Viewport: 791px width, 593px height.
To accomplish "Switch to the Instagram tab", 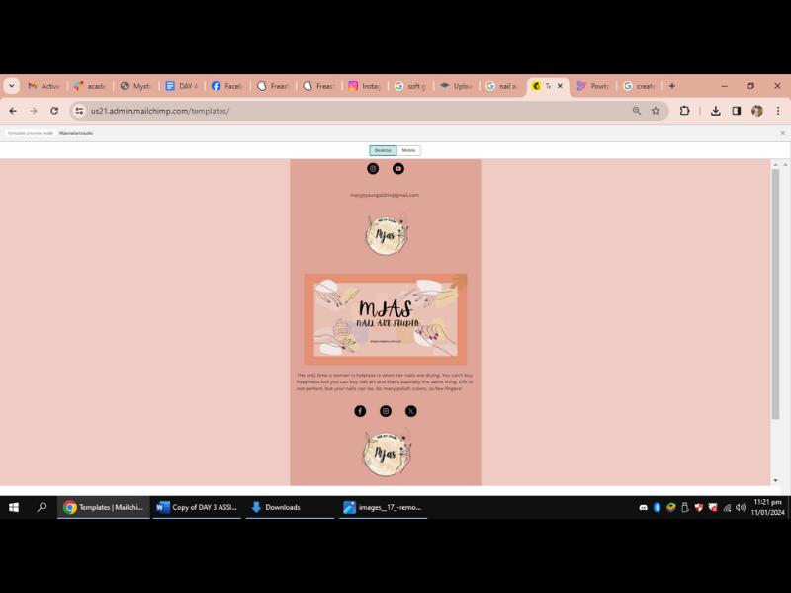I will click(x=364, y=86).
